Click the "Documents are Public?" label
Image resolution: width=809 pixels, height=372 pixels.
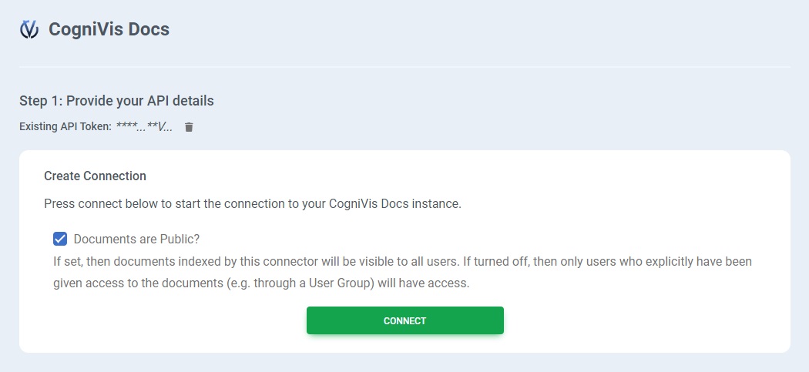coord(136,239)
